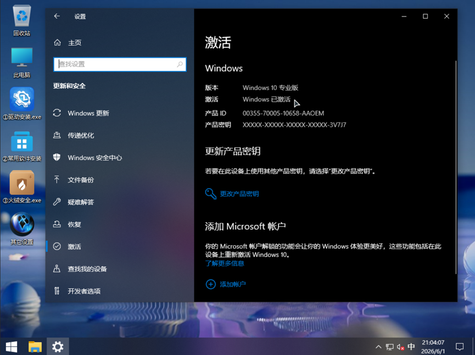Click the 更改产品密钥 link
Viewport: 475px width, 355px height.
tap(239, 194)
